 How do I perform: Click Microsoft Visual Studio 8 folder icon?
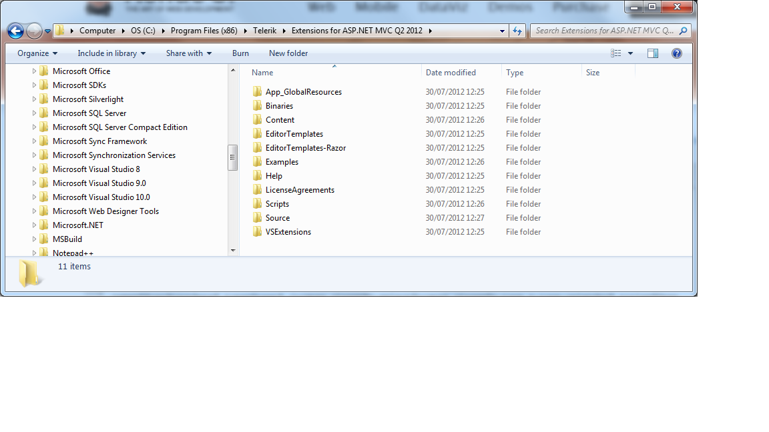[43, 169]
